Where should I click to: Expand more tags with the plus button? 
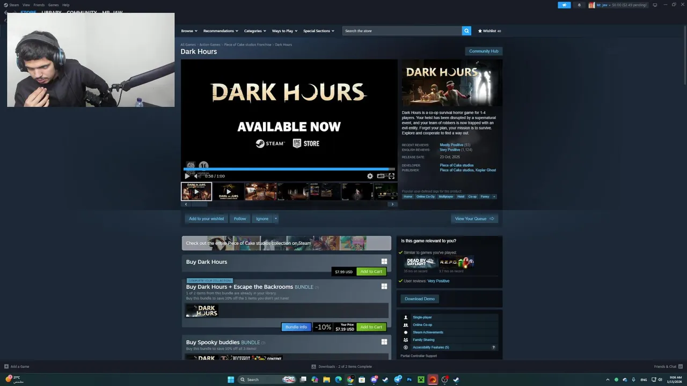(x=494, y=196)
